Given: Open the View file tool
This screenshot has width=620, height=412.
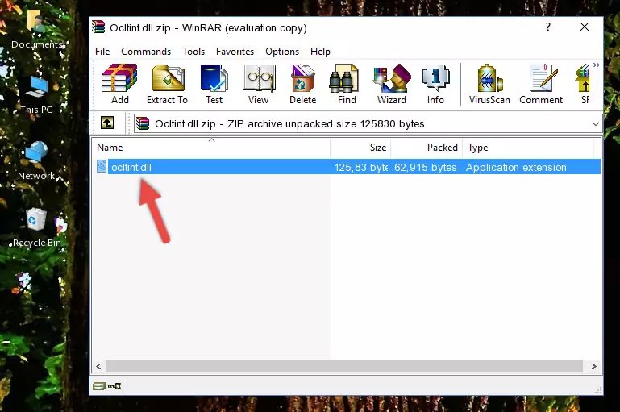Looking at the screenshot, I should point(259,84).
